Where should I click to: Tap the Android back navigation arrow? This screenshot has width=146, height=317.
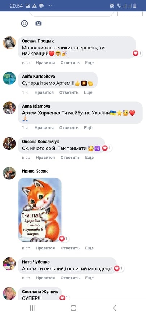click(x=114, y=308)
